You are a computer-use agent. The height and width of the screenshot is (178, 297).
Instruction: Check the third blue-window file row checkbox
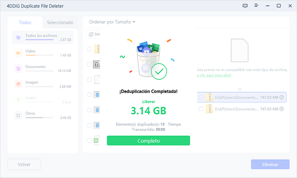pyautogui.click(x=90, y=125)
